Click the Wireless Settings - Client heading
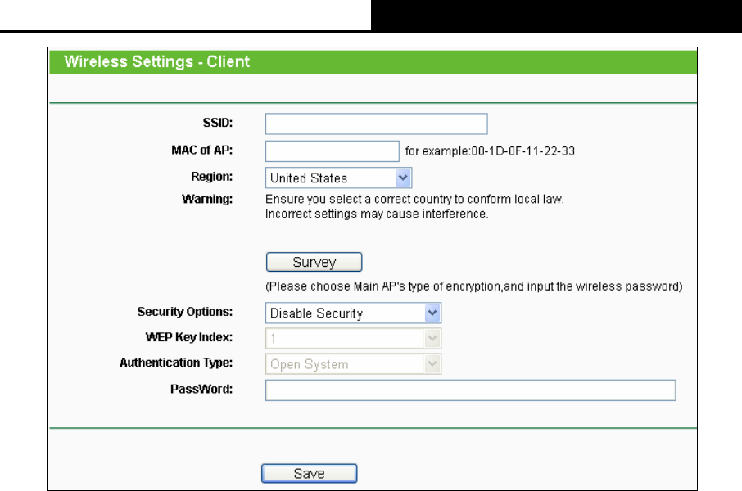The width and height of the screenshot is (742, 491). pos(156,61)
